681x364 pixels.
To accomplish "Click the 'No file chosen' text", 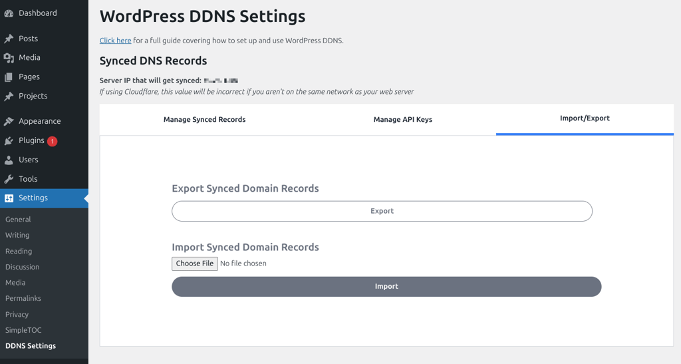I will tap(243, 264).
